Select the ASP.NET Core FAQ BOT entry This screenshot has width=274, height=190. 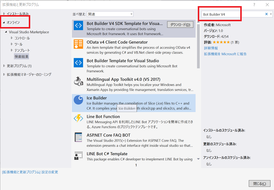(134, 140)
